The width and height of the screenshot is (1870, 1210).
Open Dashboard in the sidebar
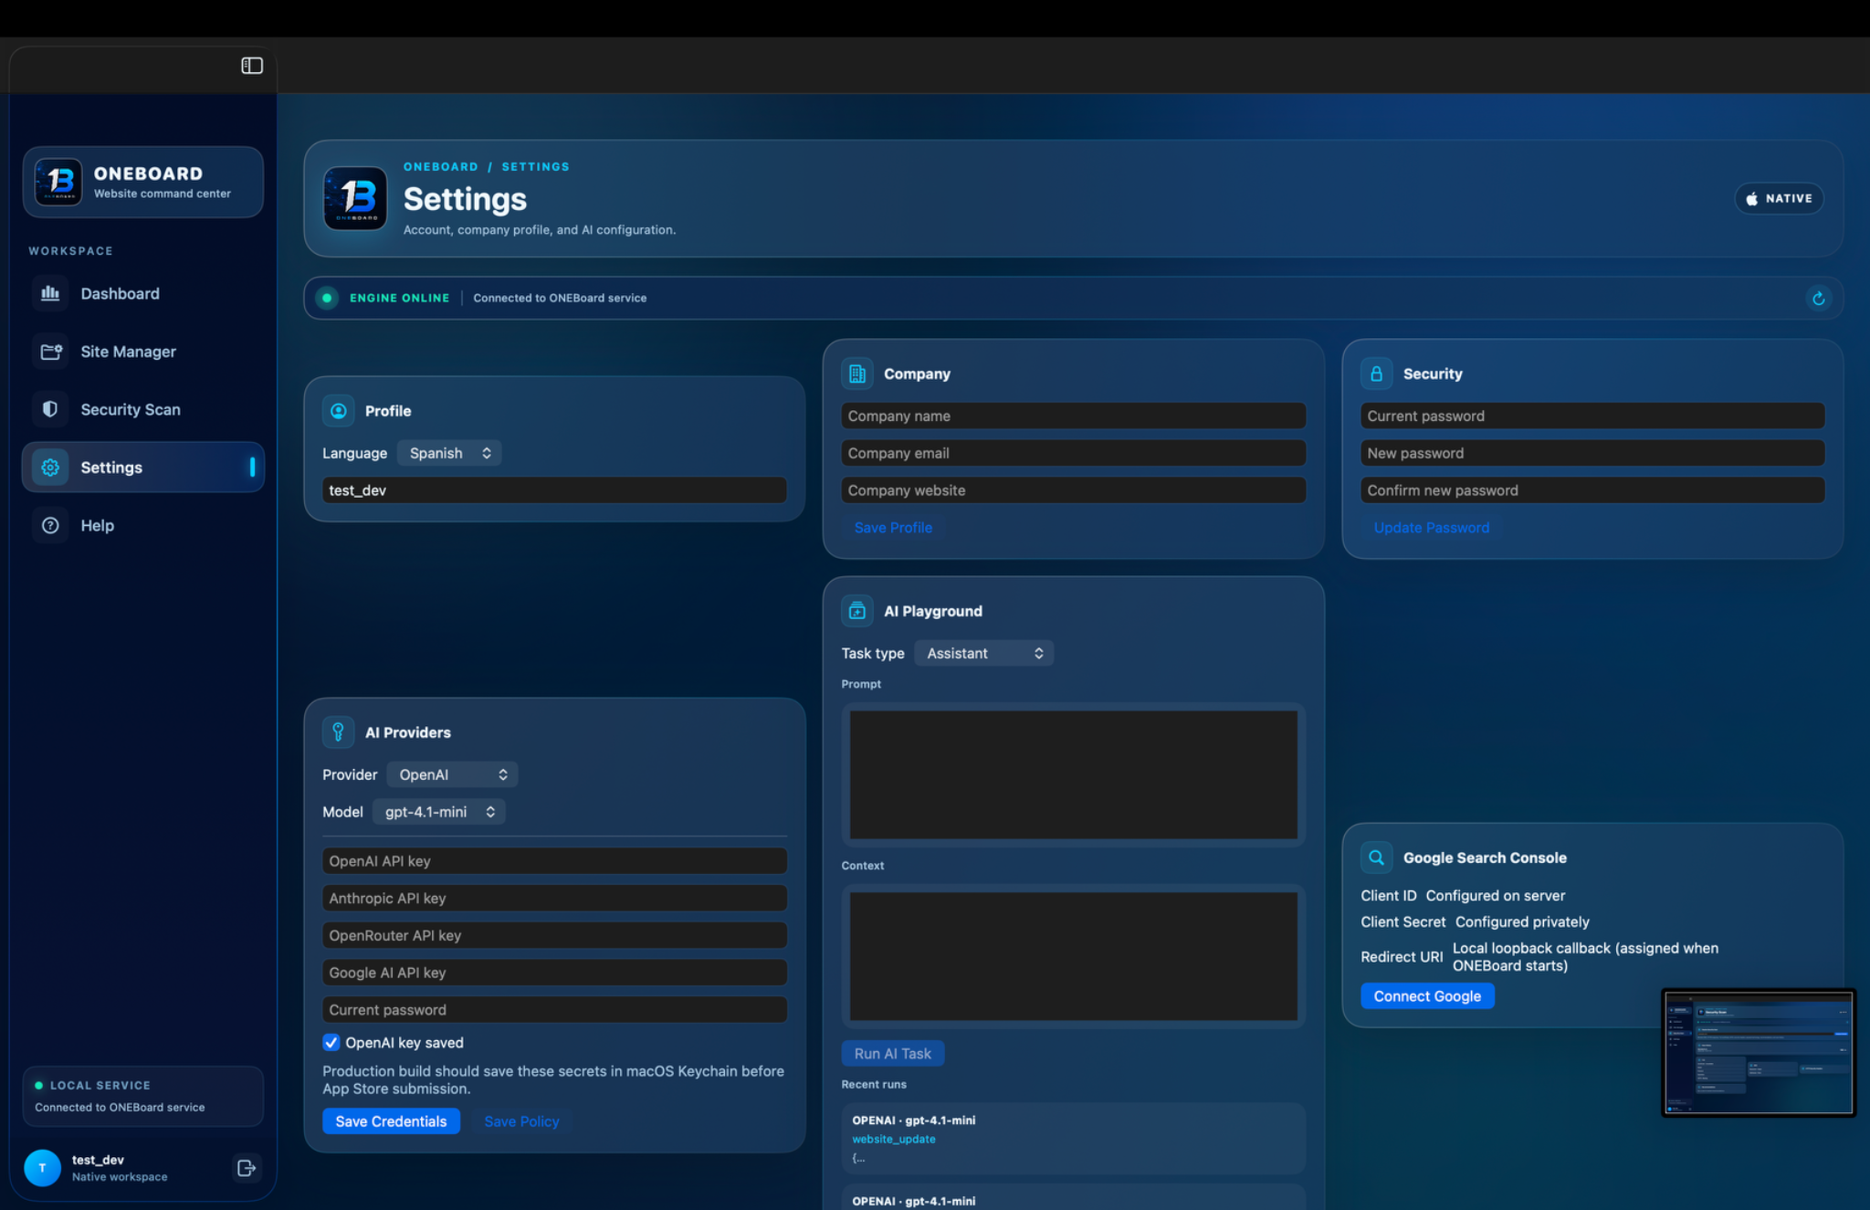142,293
